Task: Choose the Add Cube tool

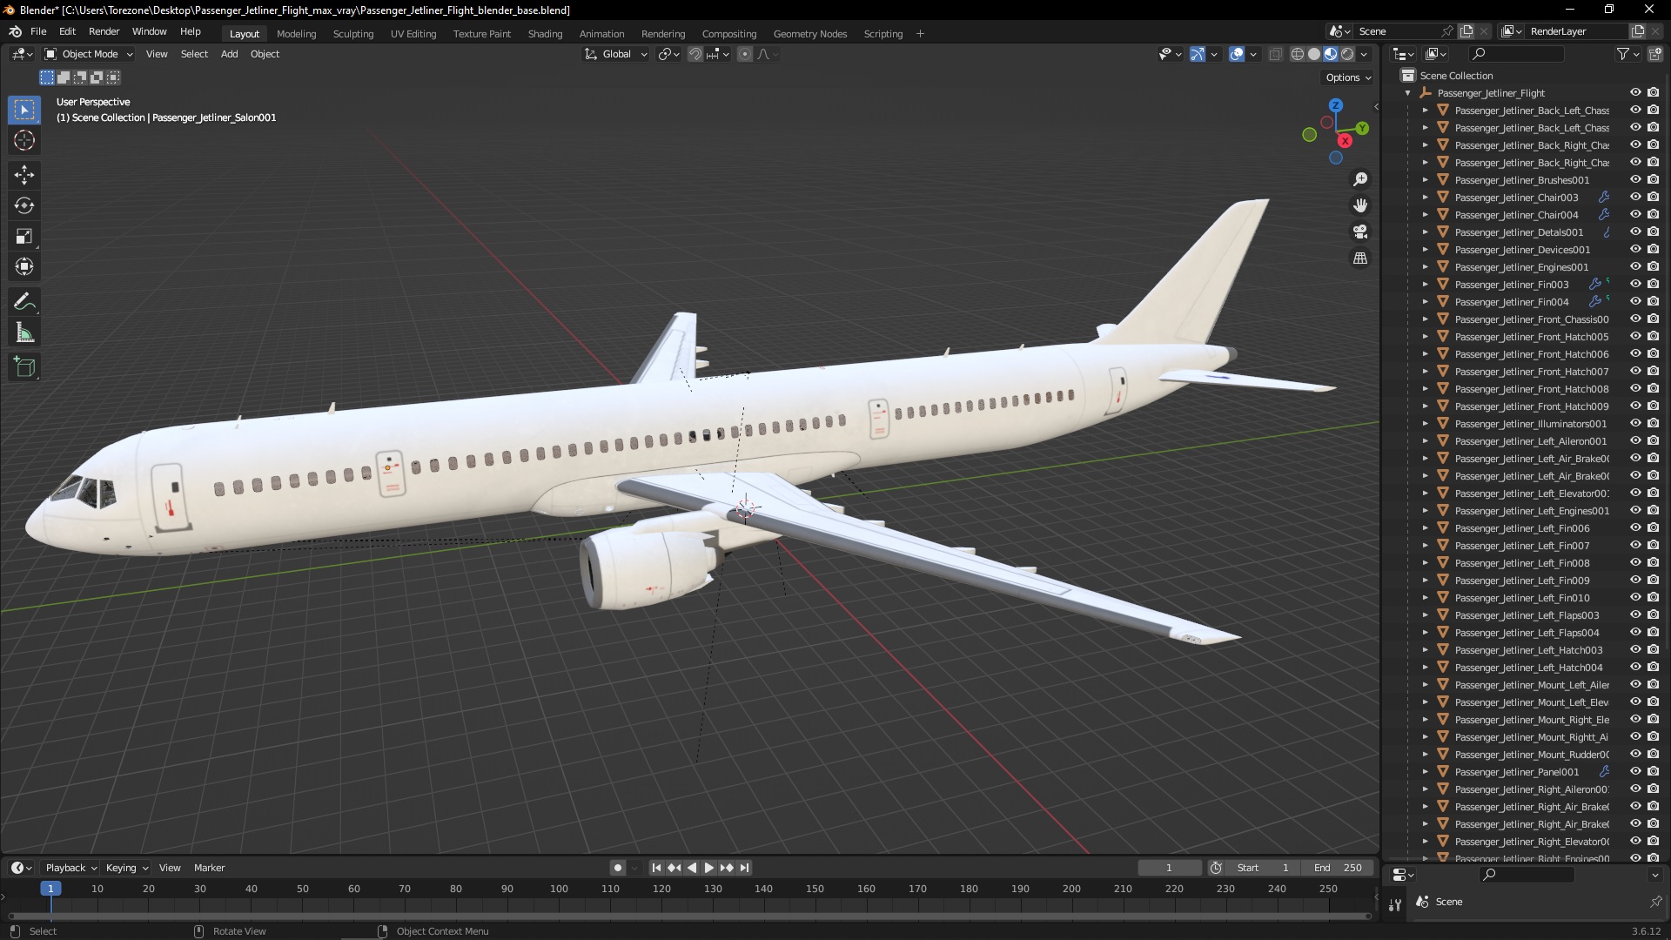Action: click(24, 367)
